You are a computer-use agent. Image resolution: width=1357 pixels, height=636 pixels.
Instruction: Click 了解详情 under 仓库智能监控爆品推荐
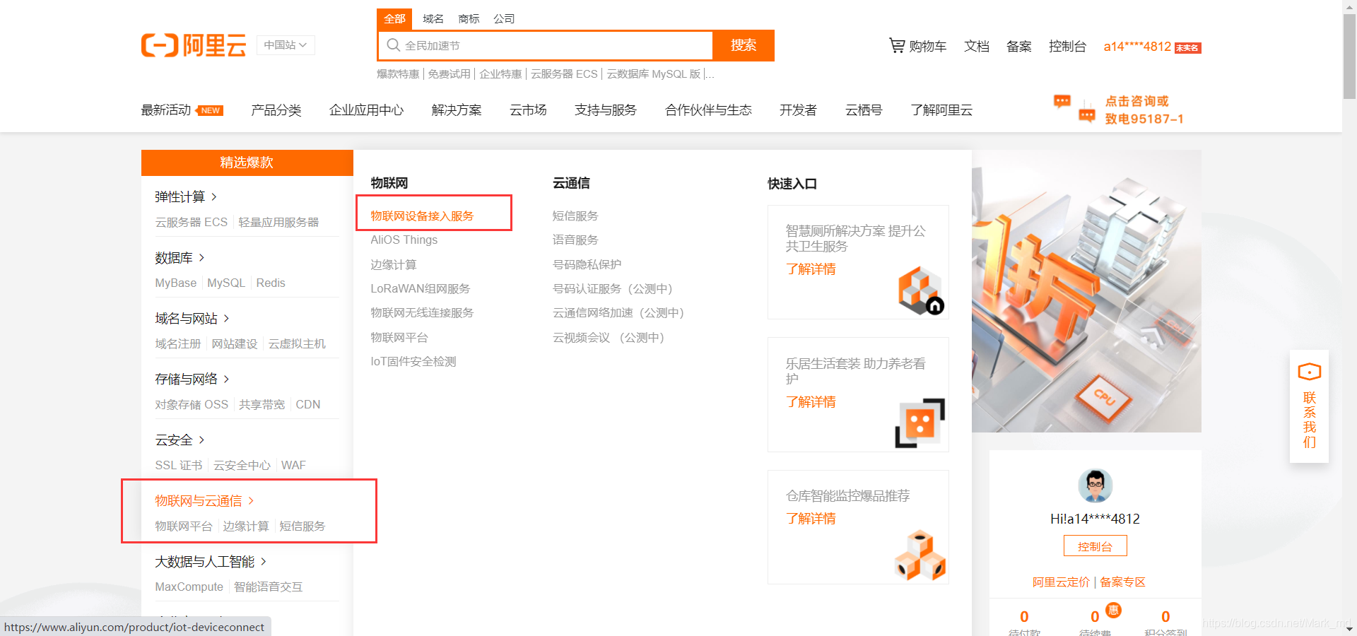[811, 519]
